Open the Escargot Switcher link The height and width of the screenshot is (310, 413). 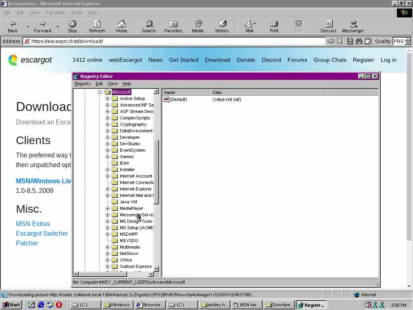[42, 234]
